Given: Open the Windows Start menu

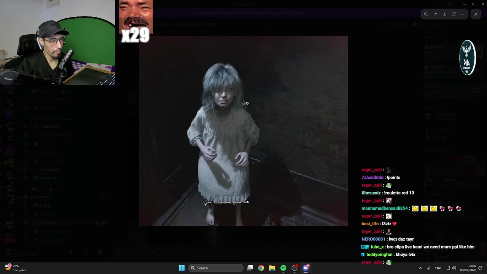Looking at the screenshot, I should [x=181, y=268].
